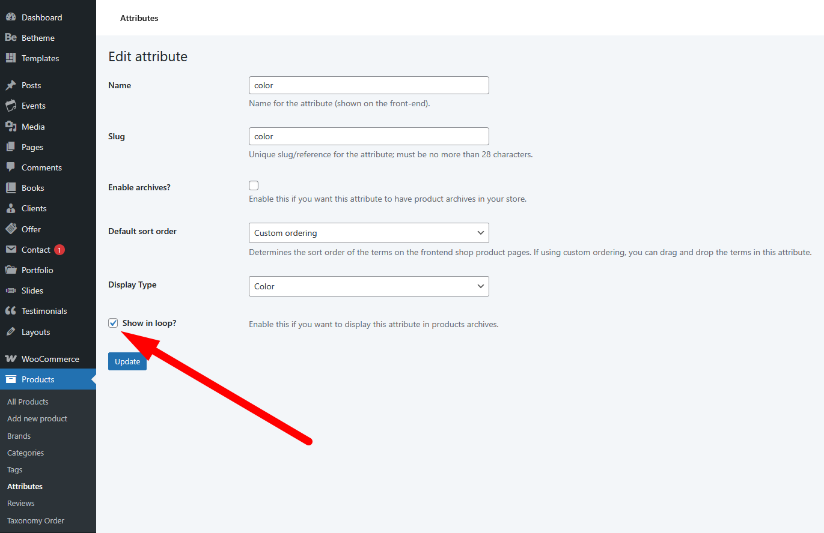Click the Media library icon
The width and height of the screenshot is (824, 533).
tap(11, 127)
